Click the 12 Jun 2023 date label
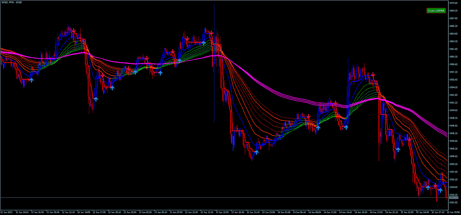Screen dimensions: 461x215 point(6,212)
